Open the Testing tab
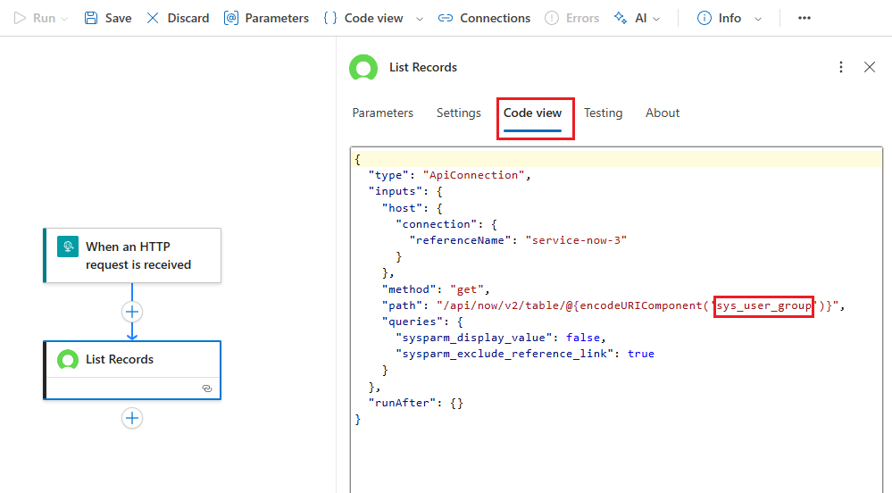 coord(603,113)
